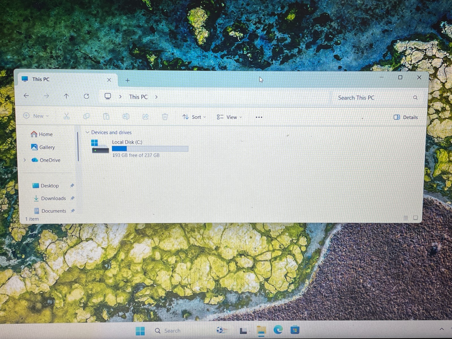Refresh the This PC view
Screen dimensions: 452x339
[x=86, y=96]
